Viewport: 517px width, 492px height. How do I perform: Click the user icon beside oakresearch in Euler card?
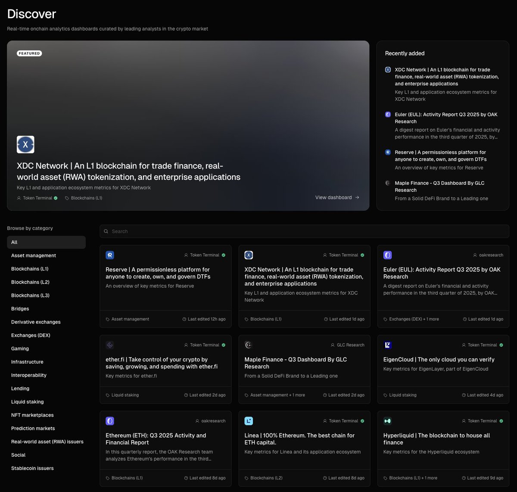tap(475, 255)
